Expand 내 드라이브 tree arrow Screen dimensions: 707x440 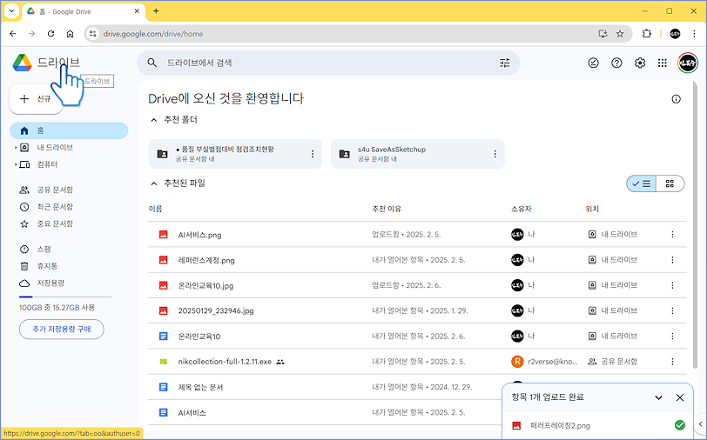click(16, 148)
